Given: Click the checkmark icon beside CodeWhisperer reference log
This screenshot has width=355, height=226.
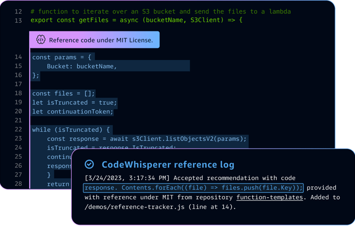Looking at the screenshot, I should 89,164.
